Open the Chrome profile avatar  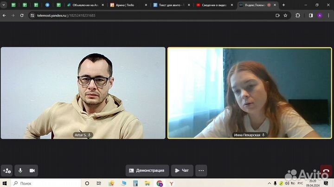[x=320, y=15]
